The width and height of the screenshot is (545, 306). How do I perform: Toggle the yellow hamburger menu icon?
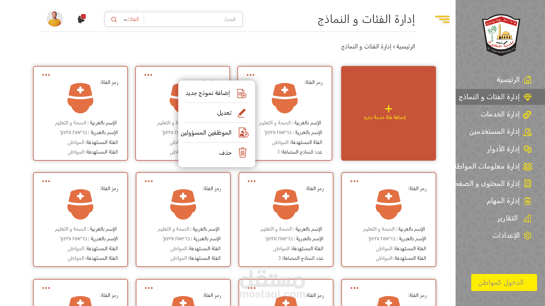point(442,19)
